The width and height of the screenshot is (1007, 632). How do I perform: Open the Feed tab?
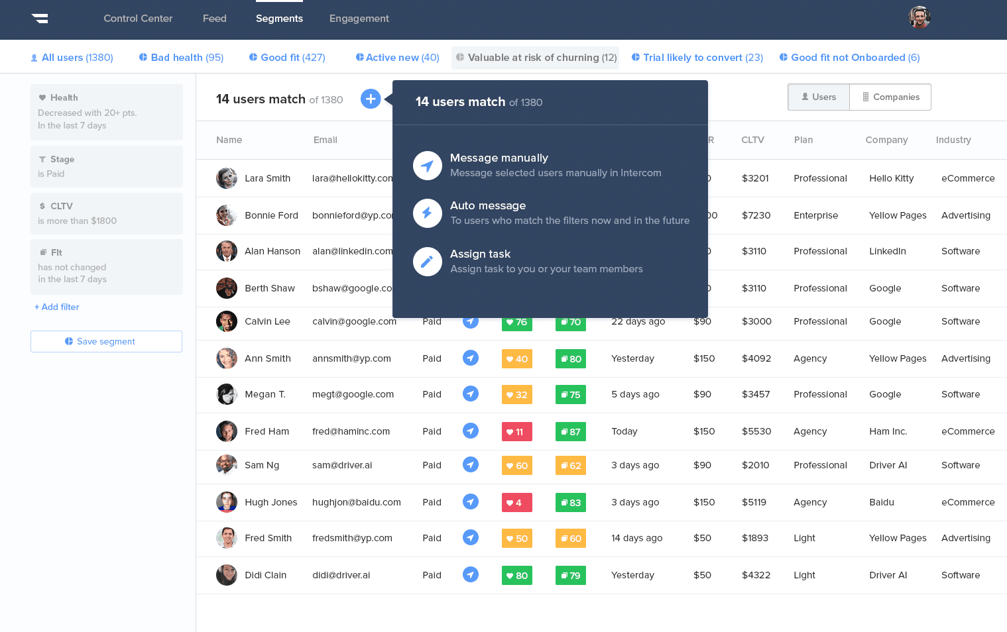click(215, 19)
